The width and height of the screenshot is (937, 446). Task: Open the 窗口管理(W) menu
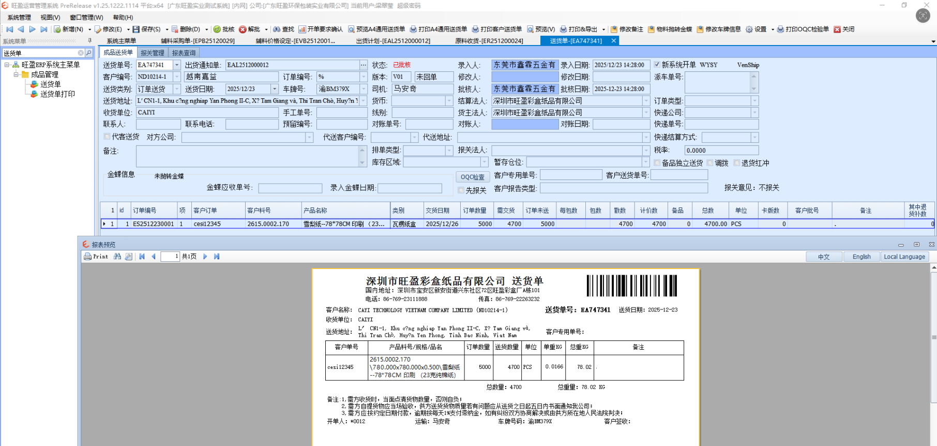pos(86,18)
